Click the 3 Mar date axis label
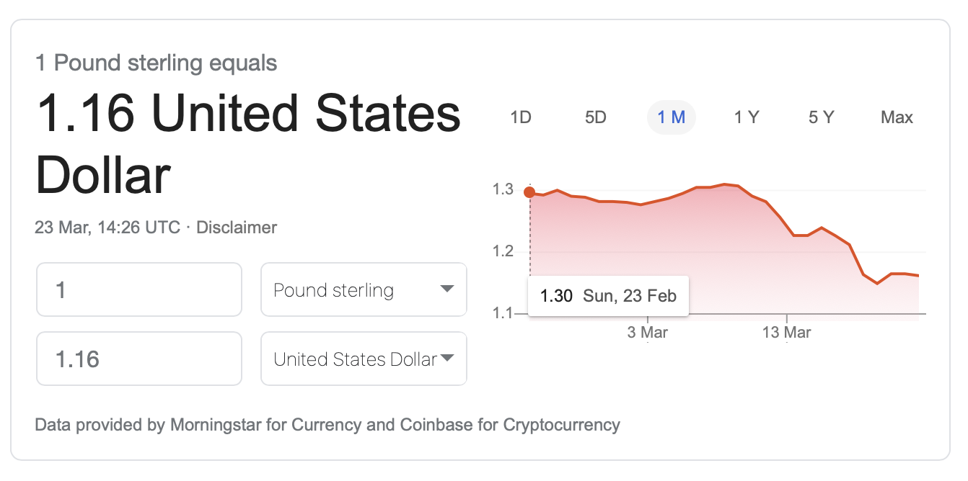Image resolution: width=968 pixels, height=481 pixels. click(x=647, y=333)
